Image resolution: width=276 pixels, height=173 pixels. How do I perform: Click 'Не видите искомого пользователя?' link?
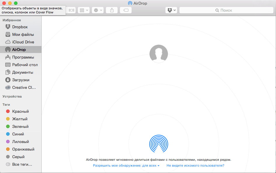[x=195, y=165]
